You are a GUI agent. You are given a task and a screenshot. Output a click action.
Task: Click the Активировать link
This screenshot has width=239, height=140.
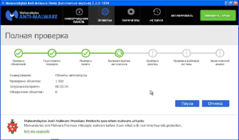(182, 16)
